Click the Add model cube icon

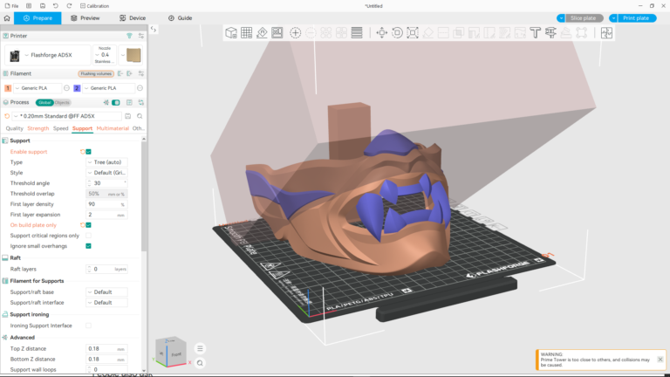pyautogui.click(x=231, y=33)
